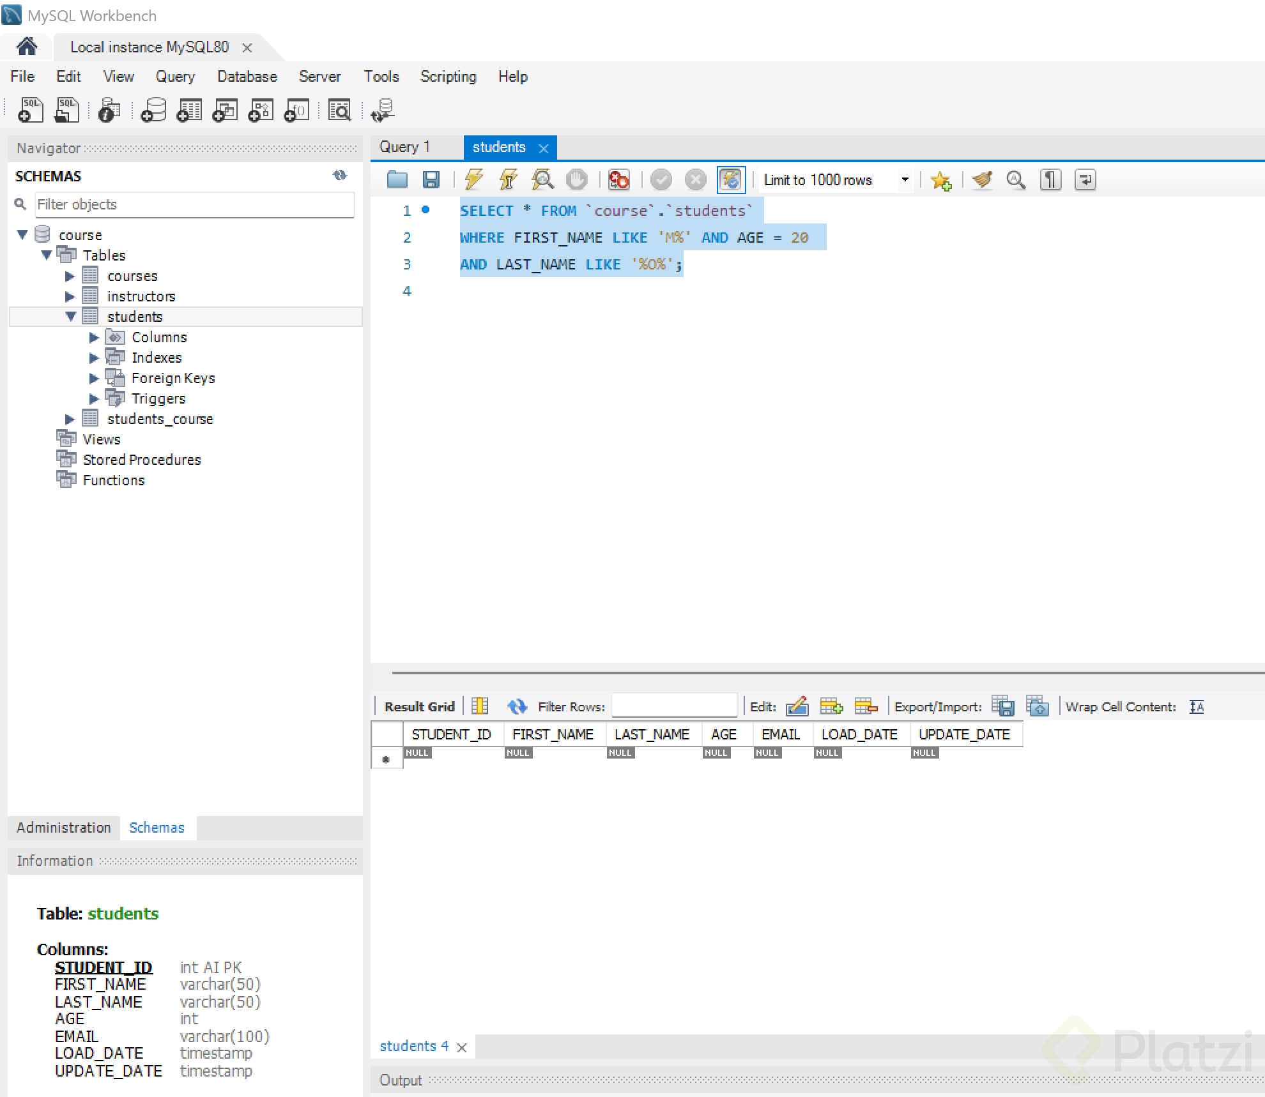
Task: Click the Export recordset to file icon
Action: 1002,706
